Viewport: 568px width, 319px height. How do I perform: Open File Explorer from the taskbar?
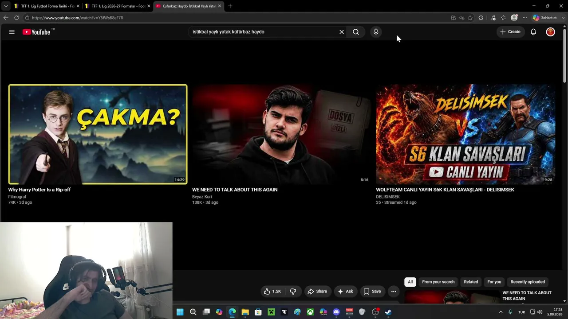245,312
